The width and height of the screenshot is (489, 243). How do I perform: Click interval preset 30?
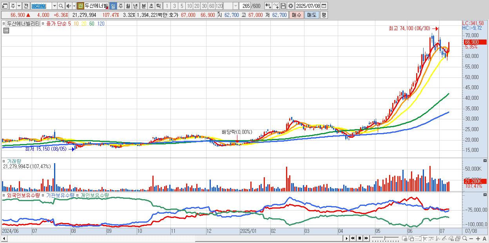pos(204,6)
